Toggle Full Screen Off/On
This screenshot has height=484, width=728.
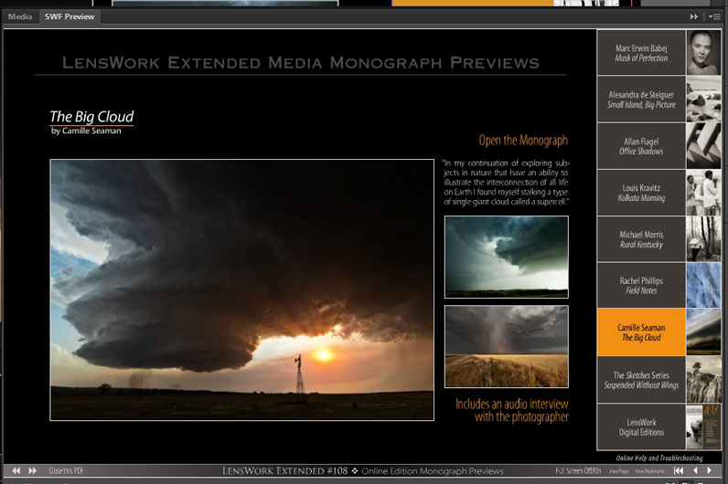(x=578, y=471)
